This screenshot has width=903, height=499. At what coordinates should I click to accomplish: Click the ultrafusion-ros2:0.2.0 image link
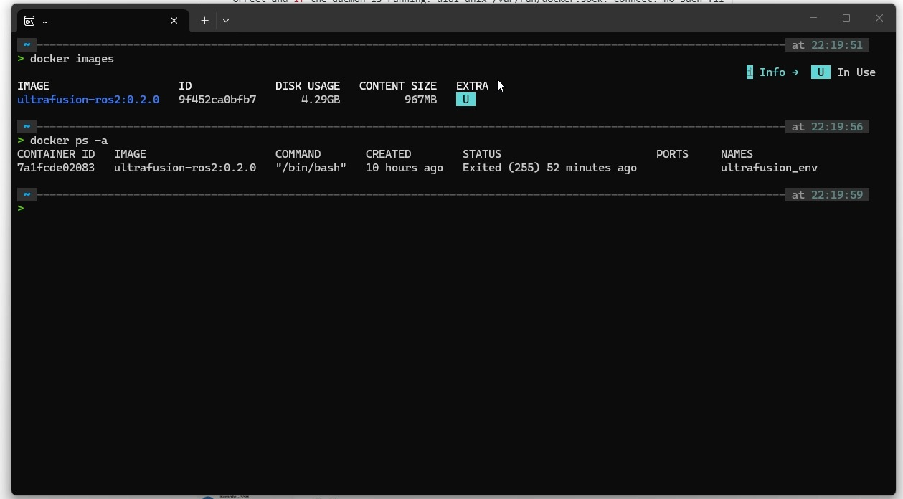pyautogui.click(x=88, y=100)
